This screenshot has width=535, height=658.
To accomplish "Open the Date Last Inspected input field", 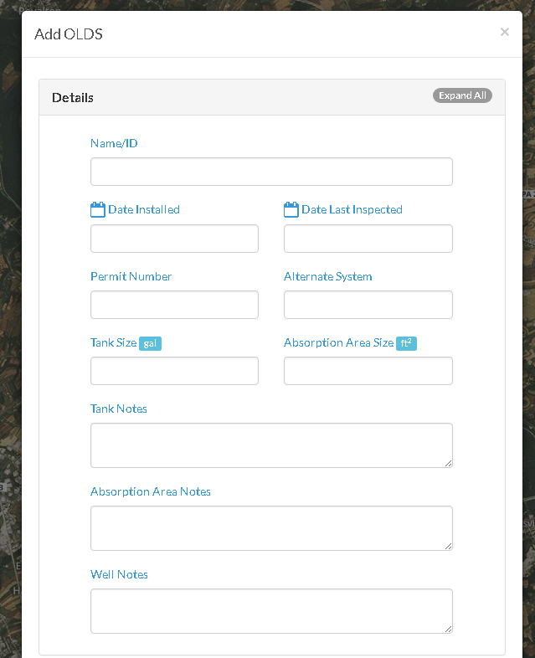I will coord(368,239).
